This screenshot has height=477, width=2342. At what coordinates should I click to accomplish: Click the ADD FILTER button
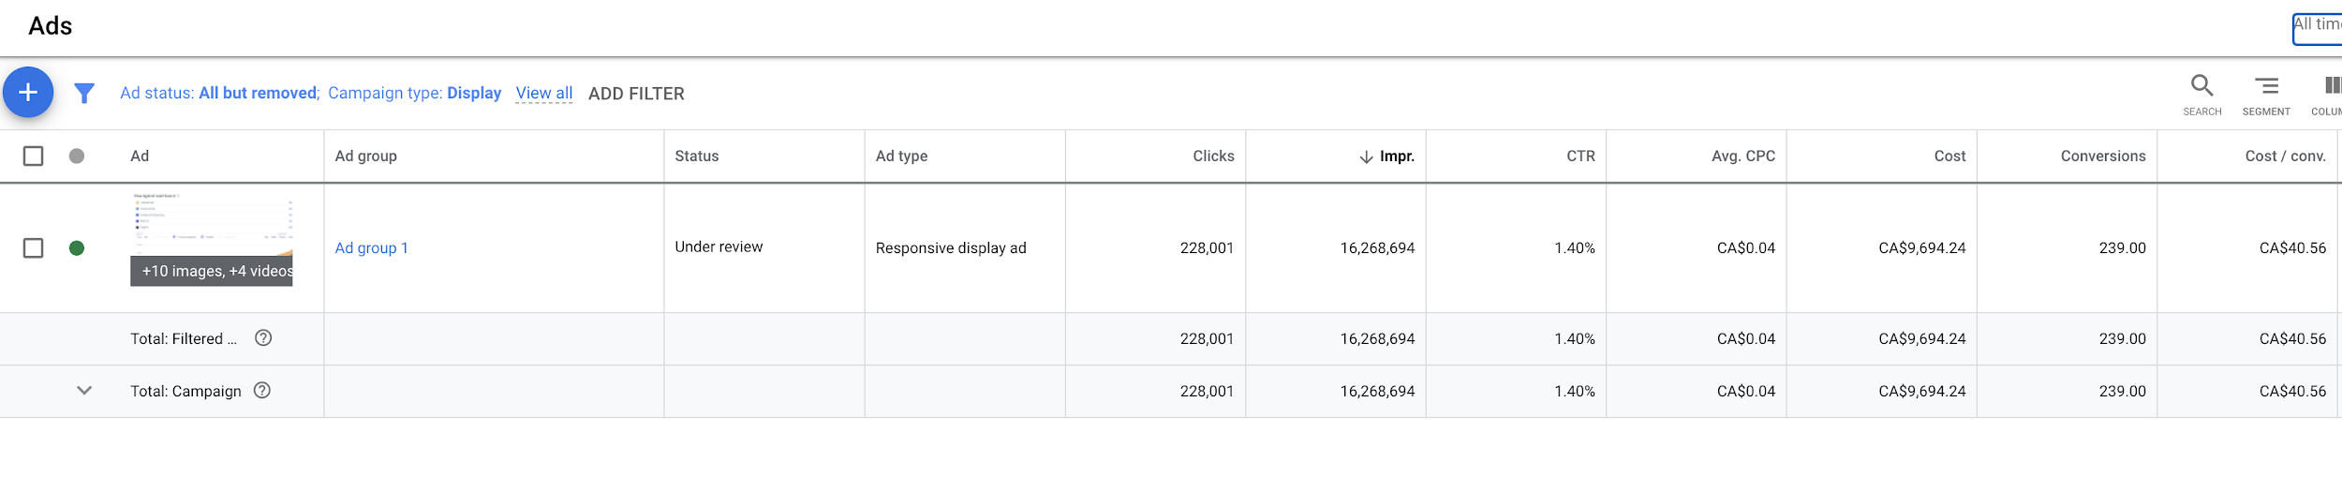(636, 94)
